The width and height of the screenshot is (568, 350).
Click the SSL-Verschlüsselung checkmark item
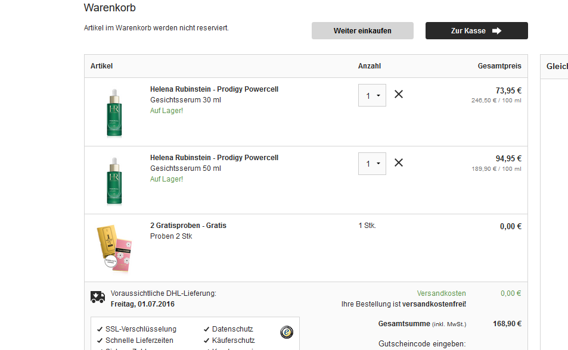point(136,329)
